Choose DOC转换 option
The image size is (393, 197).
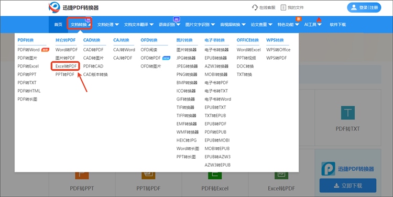tap(245, 66)
